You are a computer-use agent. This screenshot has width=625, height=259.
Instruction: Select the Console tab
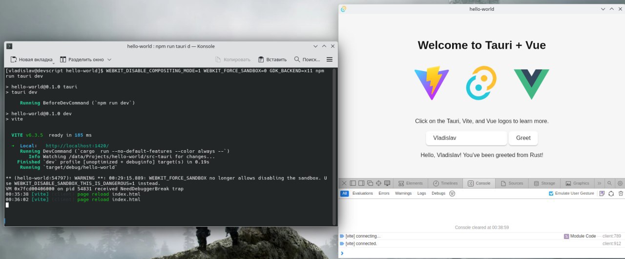tap(479, 183)
